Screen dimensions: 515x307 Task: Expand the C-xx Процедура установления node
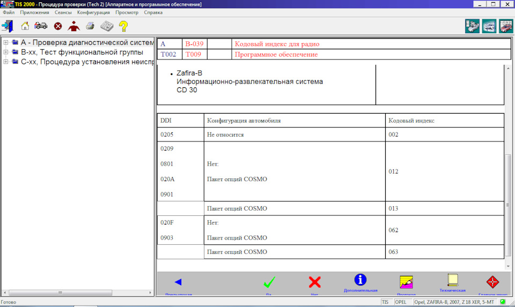point(5,62)
